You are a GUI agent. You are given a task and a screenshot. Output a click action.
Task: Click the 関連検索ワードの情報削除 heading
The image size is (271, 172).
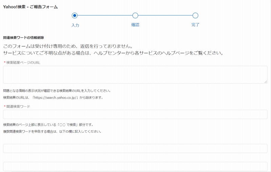(23, 38)
